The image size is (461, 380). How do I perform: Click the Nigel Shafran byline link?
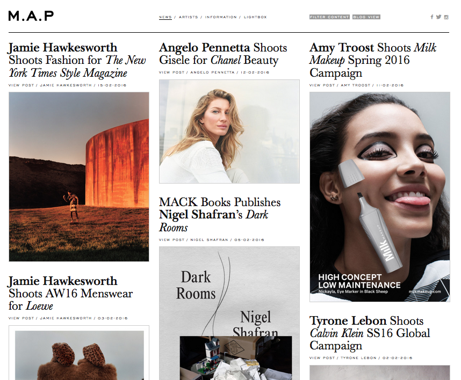point(209,239)
